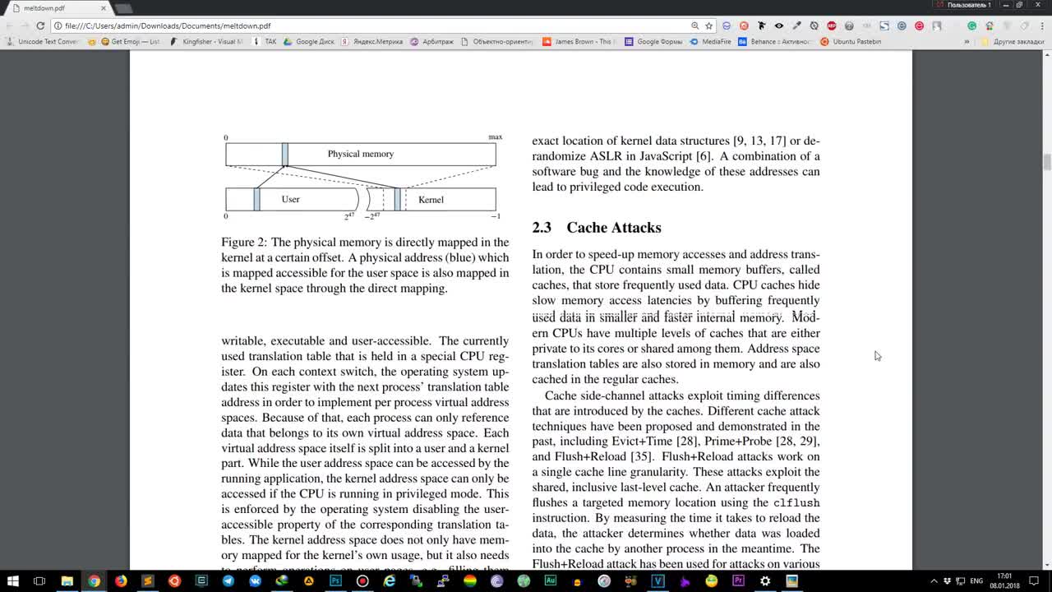Close the meltdown.pdf tab
The height and width of the screenshot is (592, 1052).
point(104,8)
